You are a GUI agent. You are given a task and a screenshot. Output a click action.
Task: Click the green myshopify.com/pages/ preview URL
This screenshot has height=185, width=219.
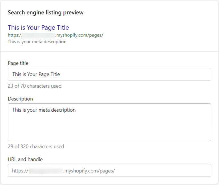coord(55,35)
